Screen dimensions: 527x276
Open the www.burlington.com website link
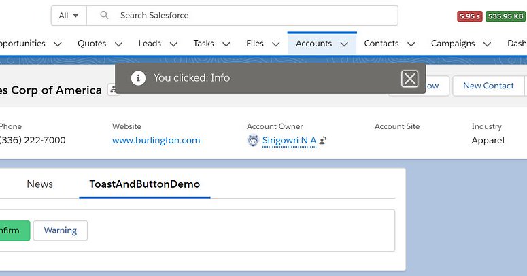[156, 140]
